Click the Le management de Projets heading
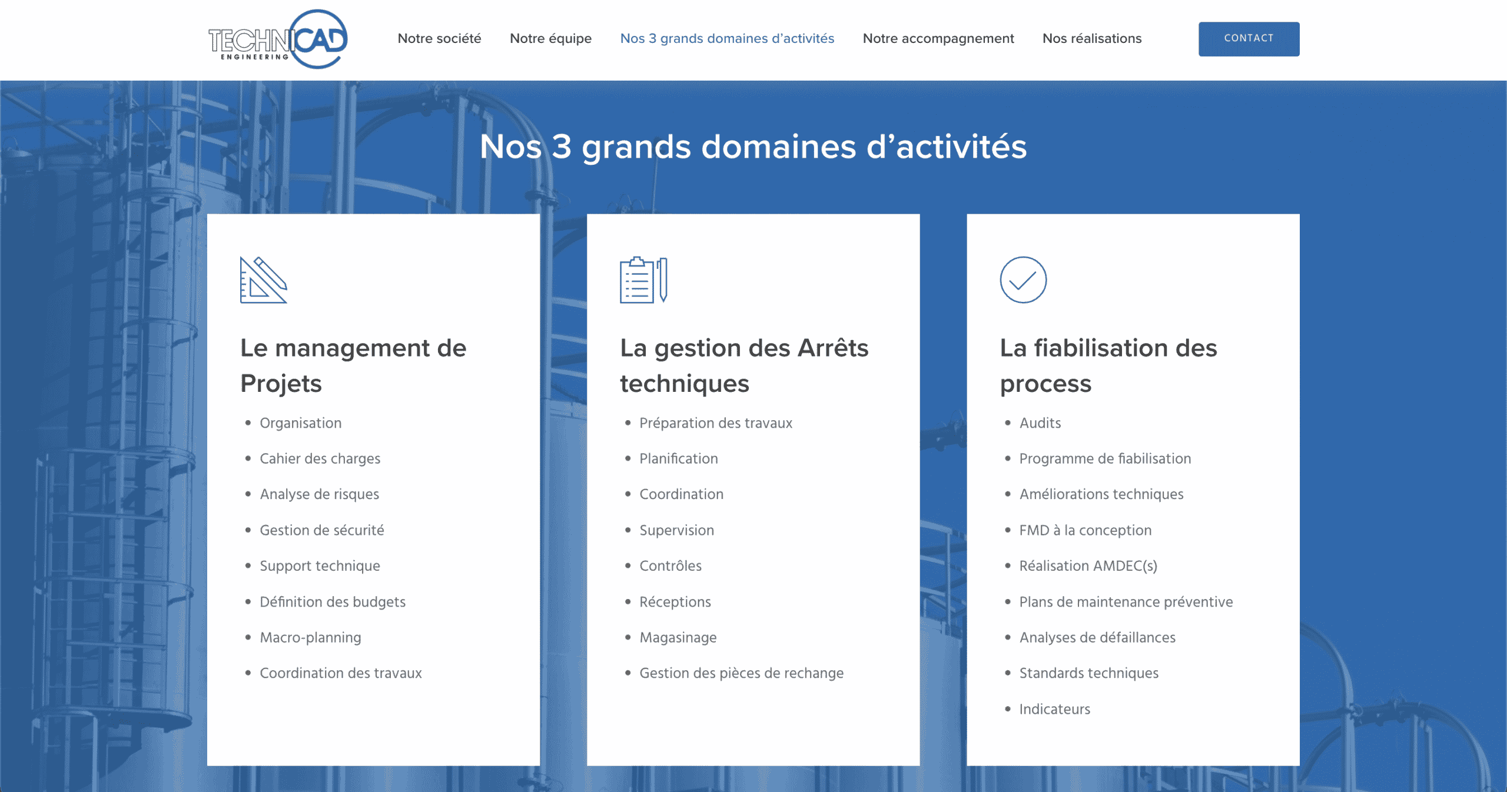The height and width of the screenshot is (792, 1507). 353,365
